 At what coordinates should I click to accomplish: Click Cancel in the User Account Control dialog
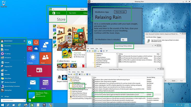[173, 81]
